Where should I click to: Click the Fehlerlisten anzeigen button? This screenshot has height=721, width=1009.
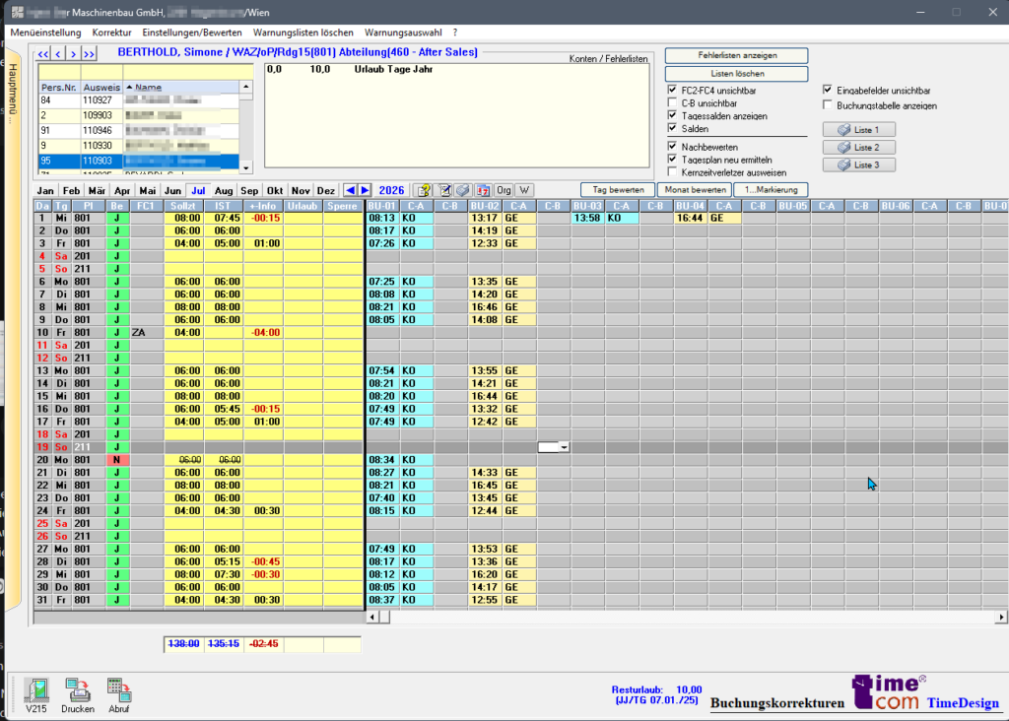point(737,55)
